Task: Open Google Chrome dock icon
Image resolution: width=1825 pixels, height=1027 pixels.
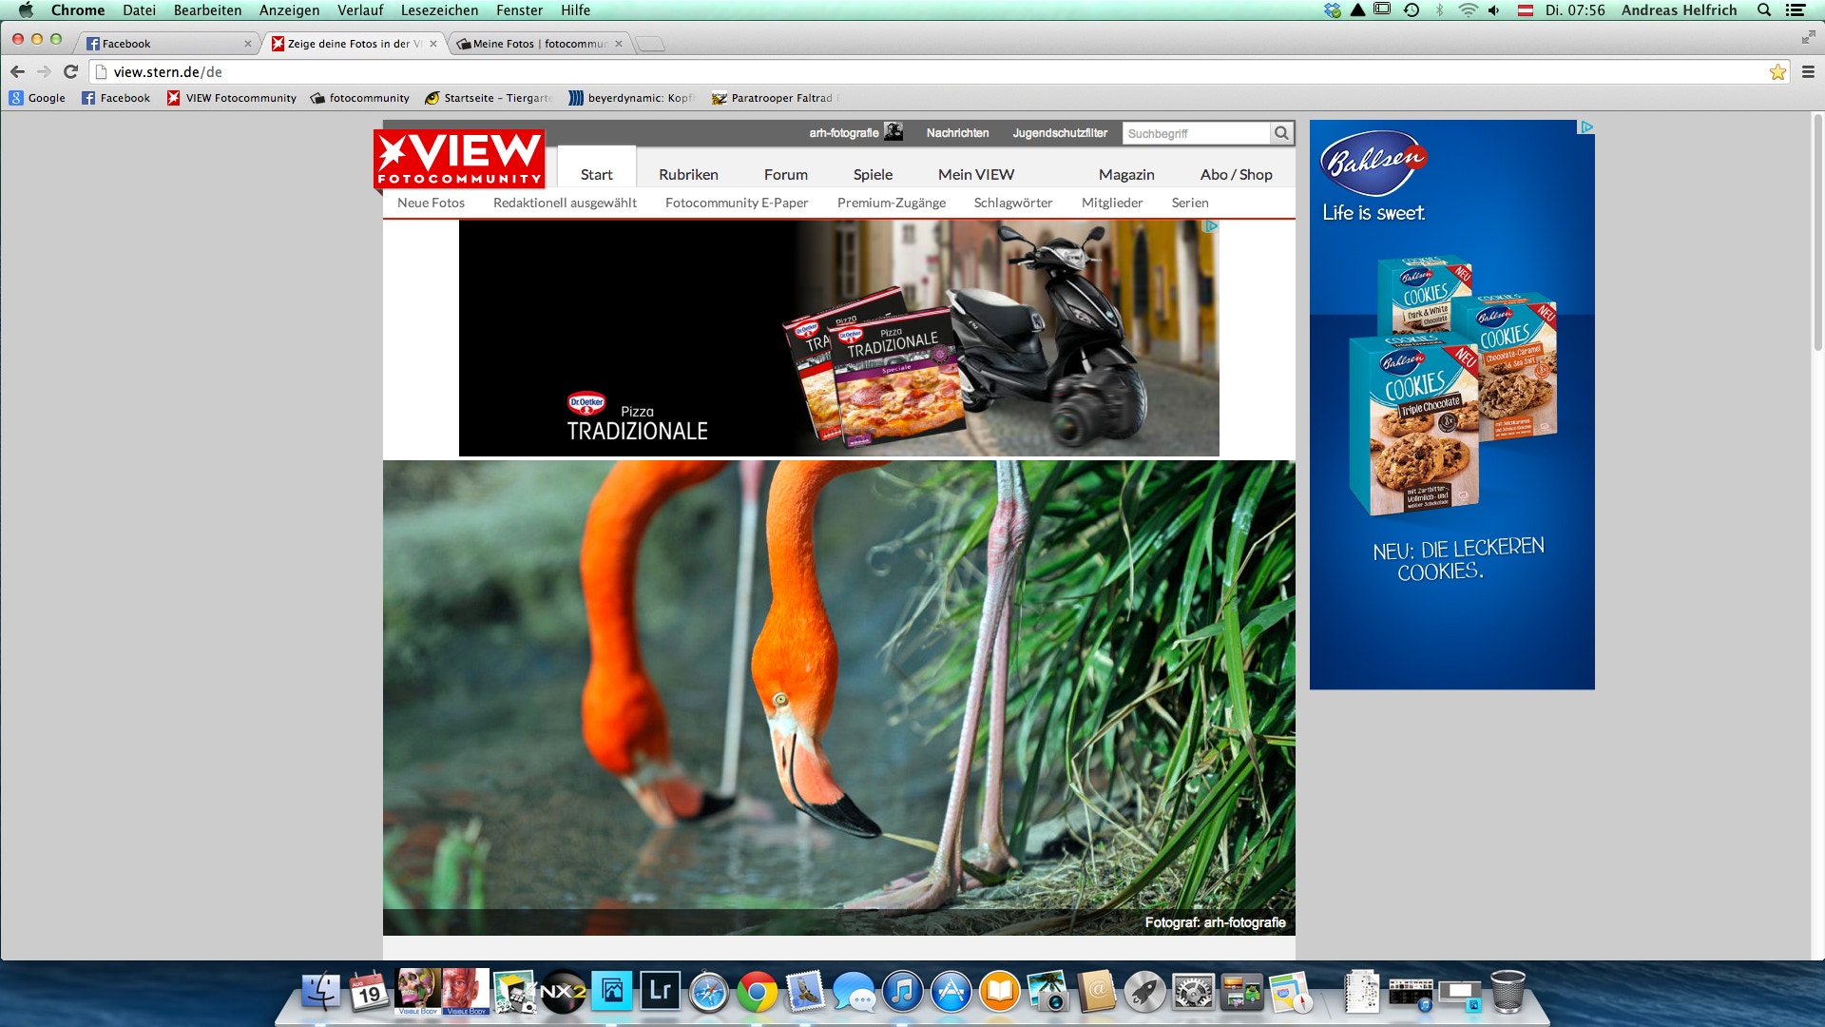Action: (758, 993)
